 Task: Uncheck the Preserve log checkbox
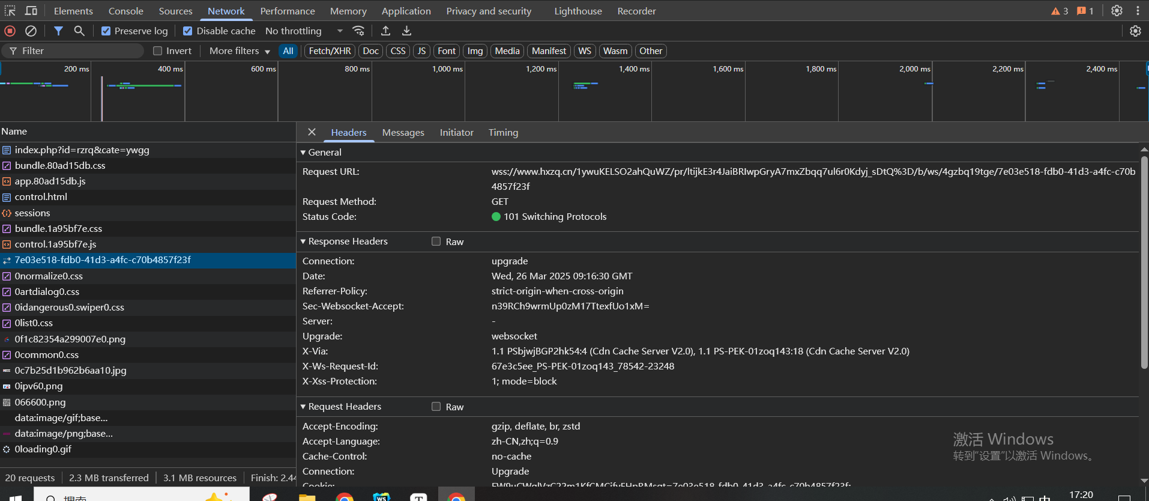click(x=106, y=31)
